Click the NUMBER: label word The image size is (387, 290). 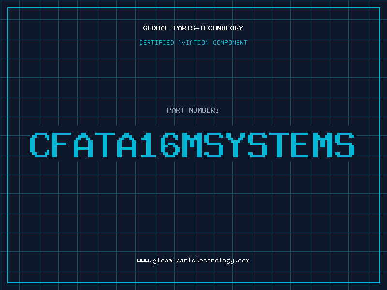[x=204, y=110]
